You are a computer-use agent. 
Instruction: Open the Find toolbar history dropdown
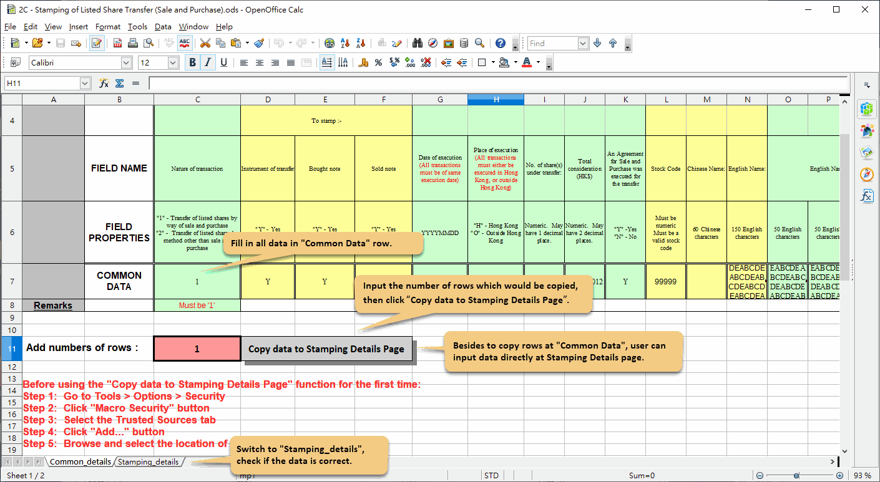click(x=583, y=43)
